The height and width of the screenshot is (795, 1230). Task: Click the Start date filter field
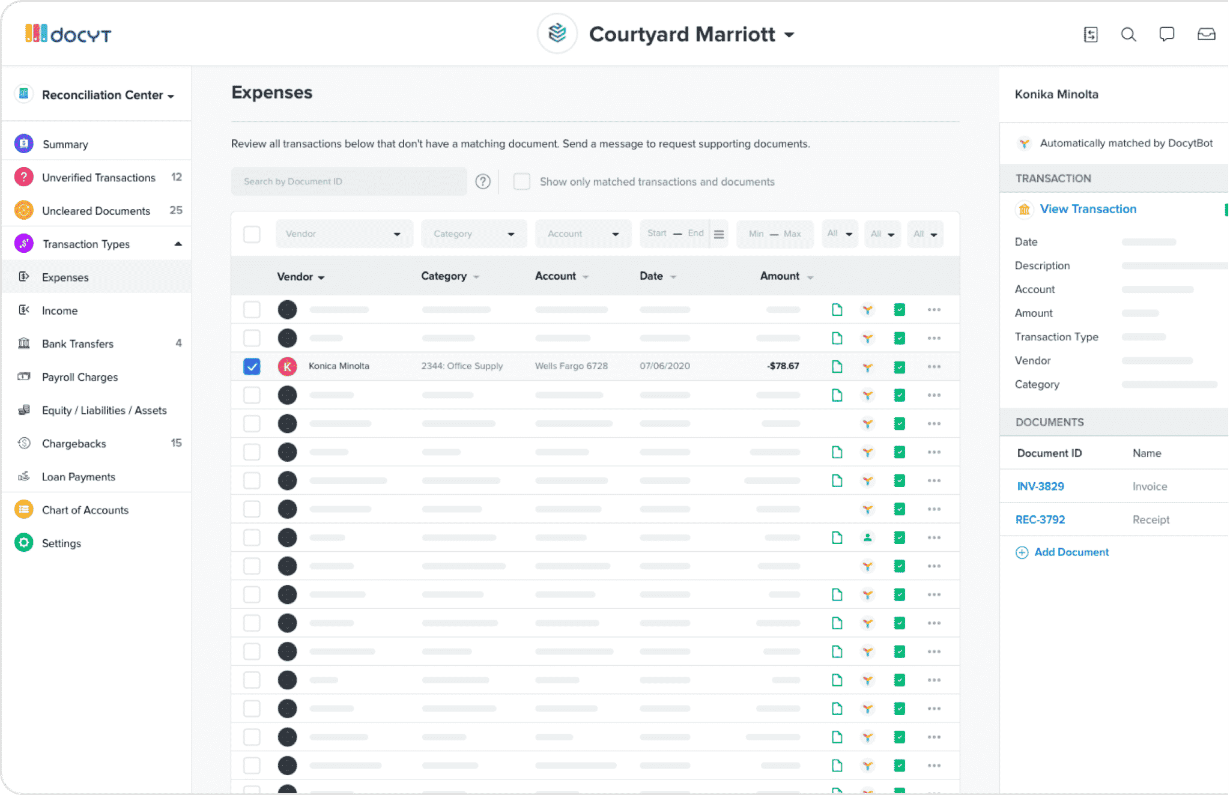(x=657, y=234)
